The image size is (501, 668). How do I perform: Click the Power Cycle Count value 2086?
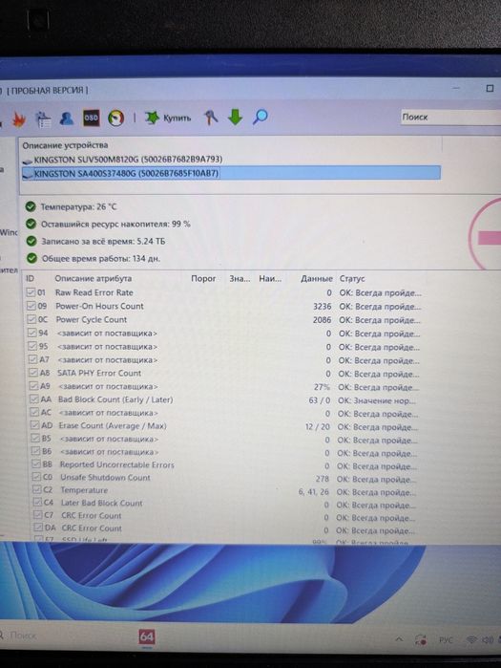[x=322, y=319]
